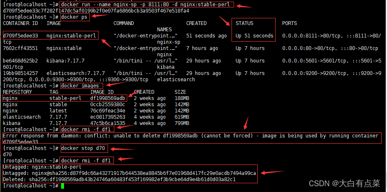Click the TAG column header
The width and height of the screenshot is (387, 192).
click(54, 92)
